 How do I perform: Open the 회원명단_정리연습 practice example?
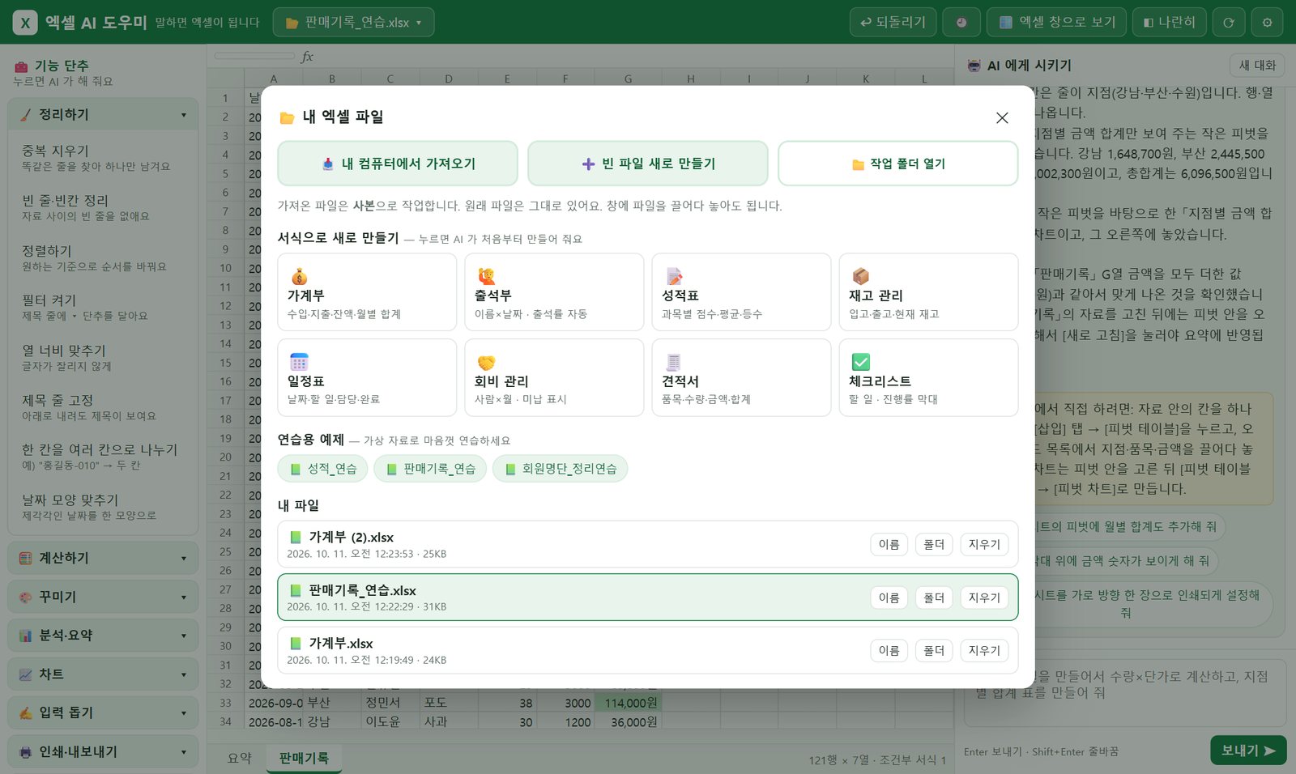(x=560, y=469)
